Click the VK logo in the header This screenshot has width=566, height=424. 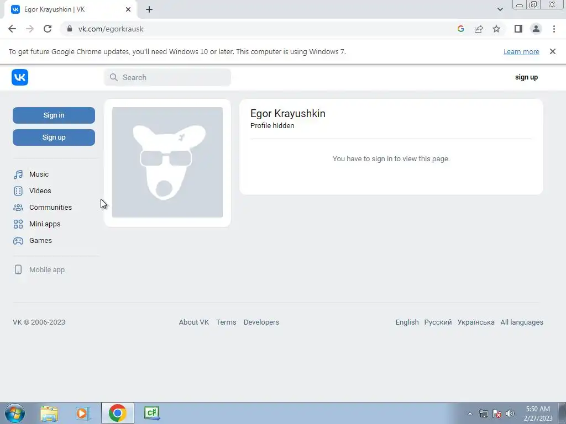pos(20,77)
